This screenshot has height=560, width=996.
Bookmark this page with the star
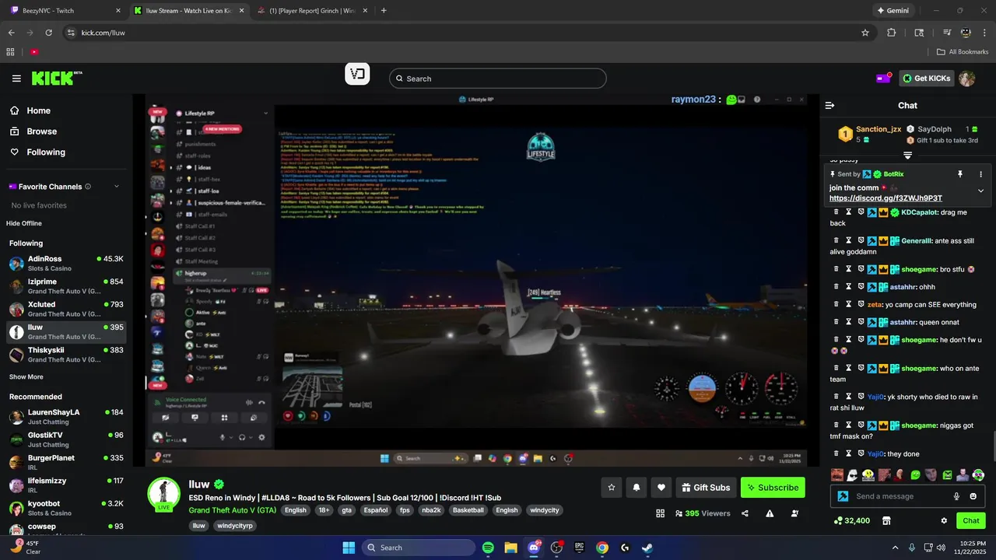865,33
